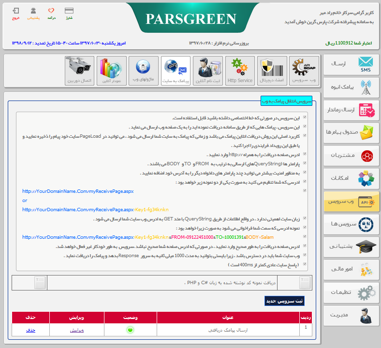381x348 pixels.
Task: Click the checkmark bullet beside first instruction line
Action: 305,117
